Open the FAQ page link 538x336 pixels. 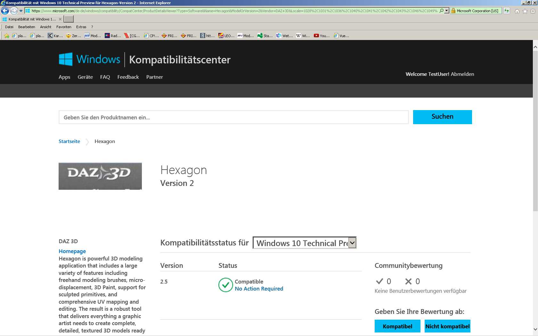coord(105,77)
